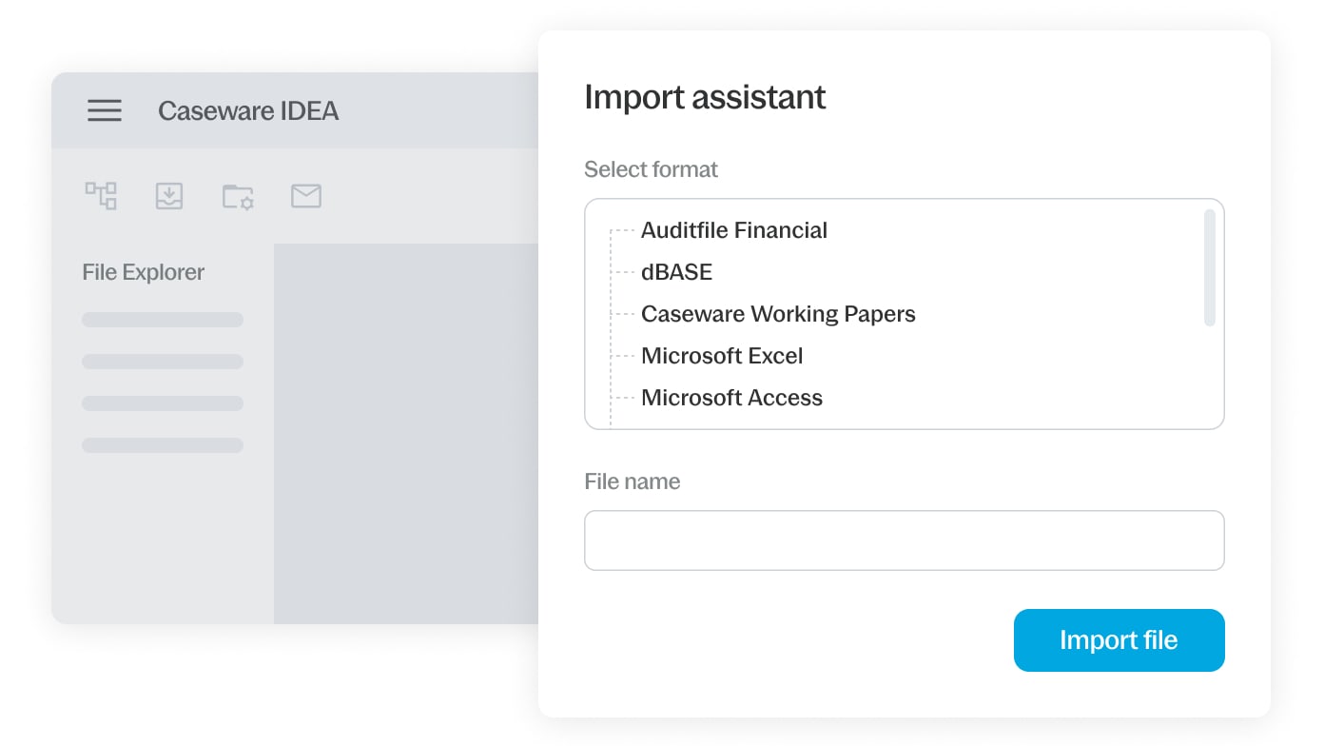Click the Caseware IDEA title
1324x746 pixels.
pyautogui.click(x=248, y=110)
